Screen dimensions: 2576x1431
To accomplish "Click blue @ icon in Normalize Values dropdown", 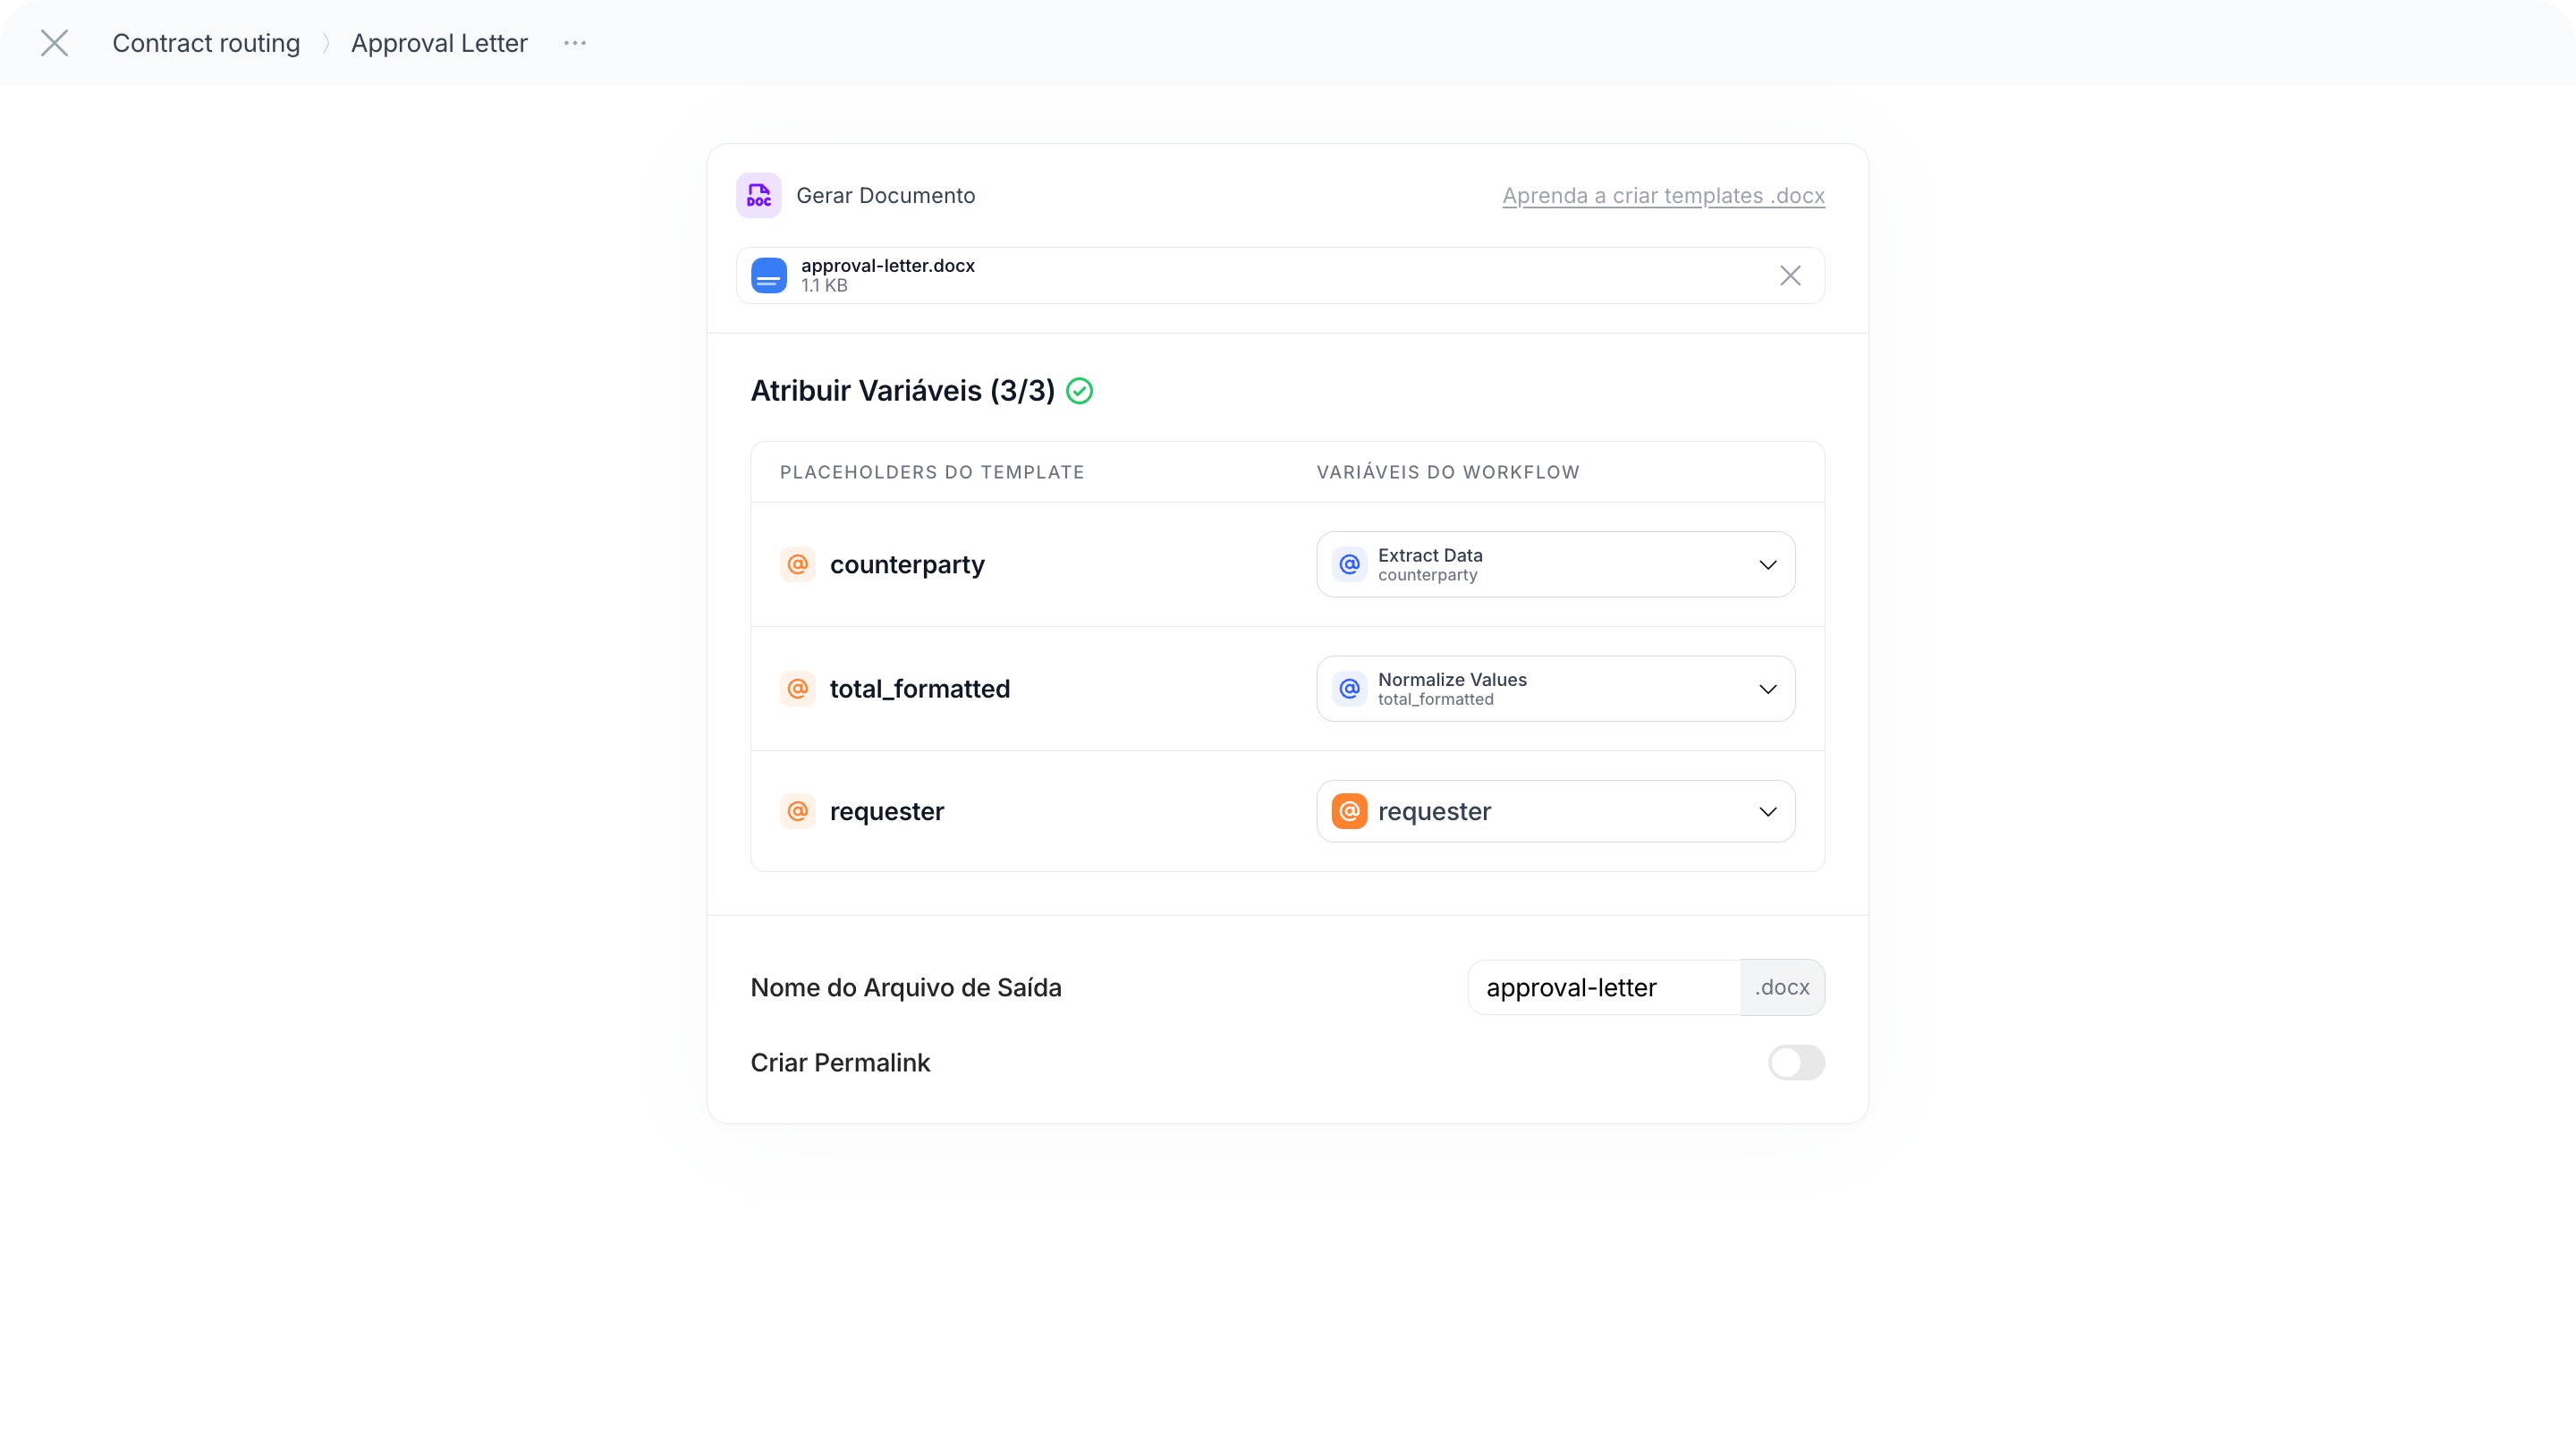I will [x=1349, y=688].
